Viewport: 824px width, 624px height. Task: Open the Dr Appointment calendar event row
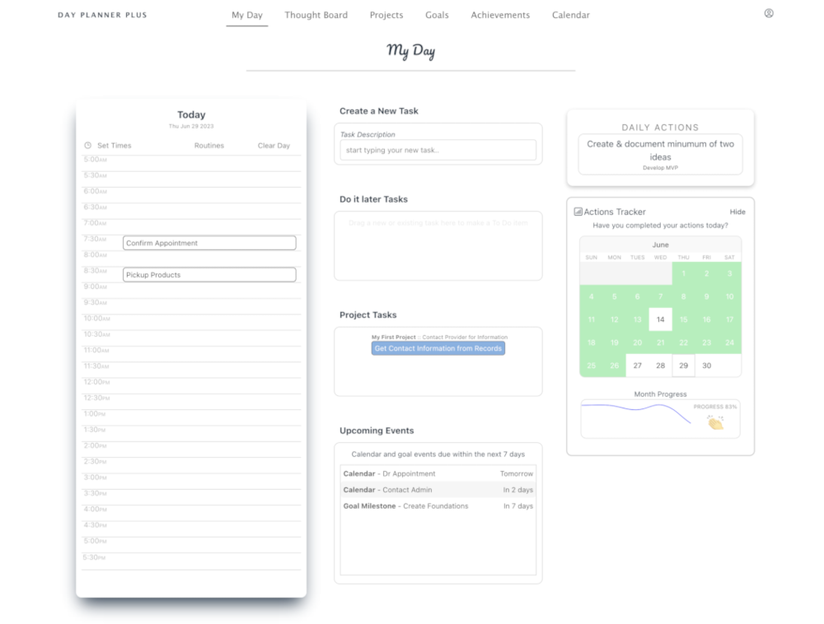pyautogui.click(x=438, y=473)
